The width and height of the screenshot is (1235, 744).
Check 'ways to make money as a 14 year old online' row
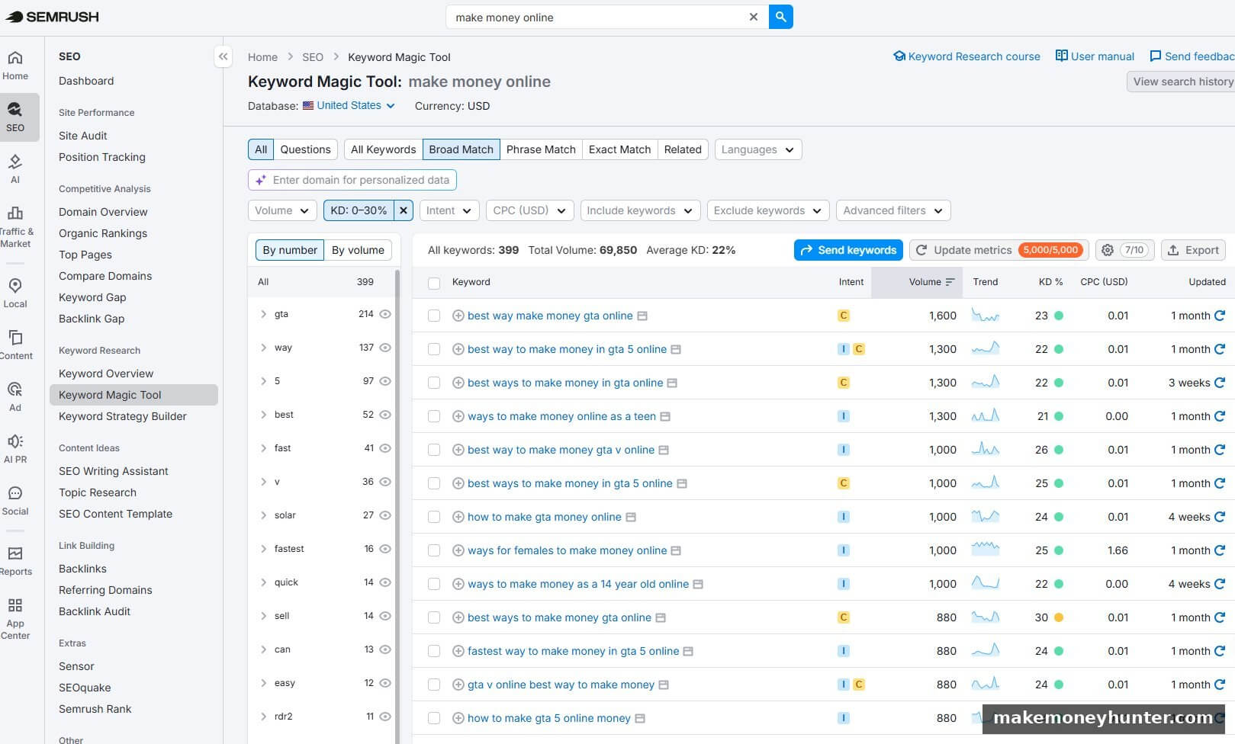point(434,584)
